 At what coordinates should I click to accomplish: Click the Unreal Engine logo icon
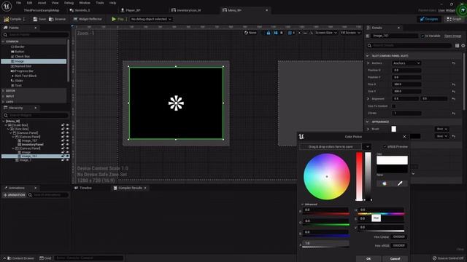click(x=7, y=6)
